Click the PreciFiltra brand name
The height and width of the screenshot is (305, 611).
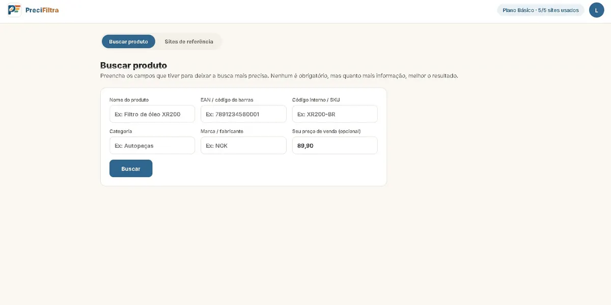click(42, 10)
